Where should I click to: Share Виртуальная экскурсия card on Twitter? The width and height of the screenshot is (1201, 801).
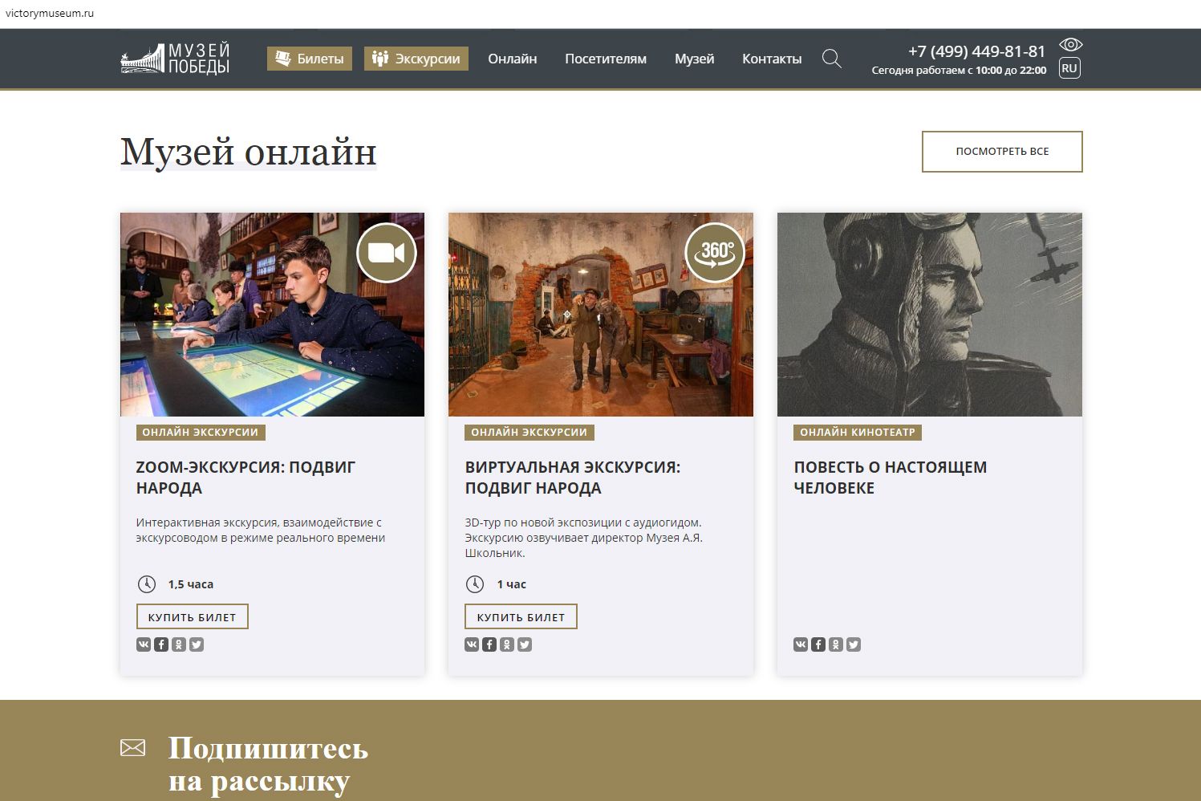[525, 644]
